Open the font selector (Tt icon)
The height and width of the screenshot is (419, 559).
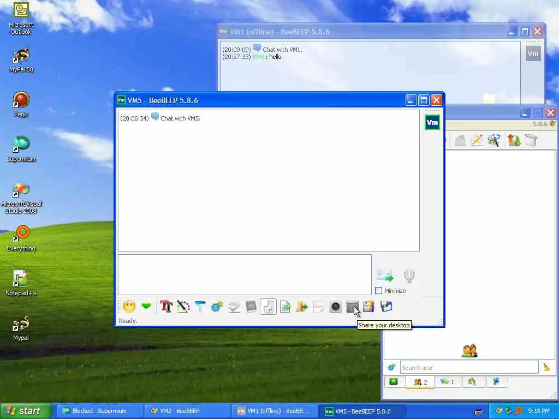tap(166, 307)
